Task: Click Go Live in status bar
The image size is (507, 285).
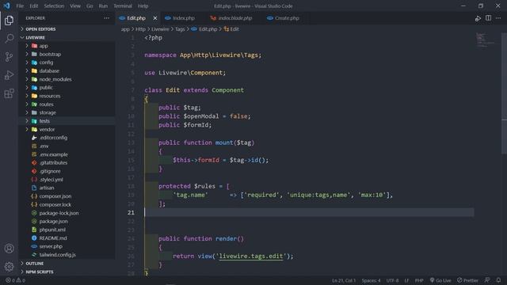Action: click(440, 280)
